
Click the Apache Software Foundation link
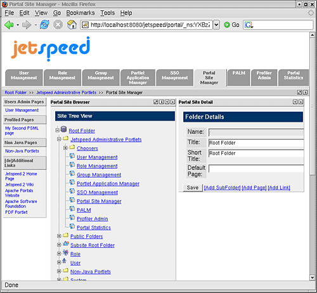(21, 204)
